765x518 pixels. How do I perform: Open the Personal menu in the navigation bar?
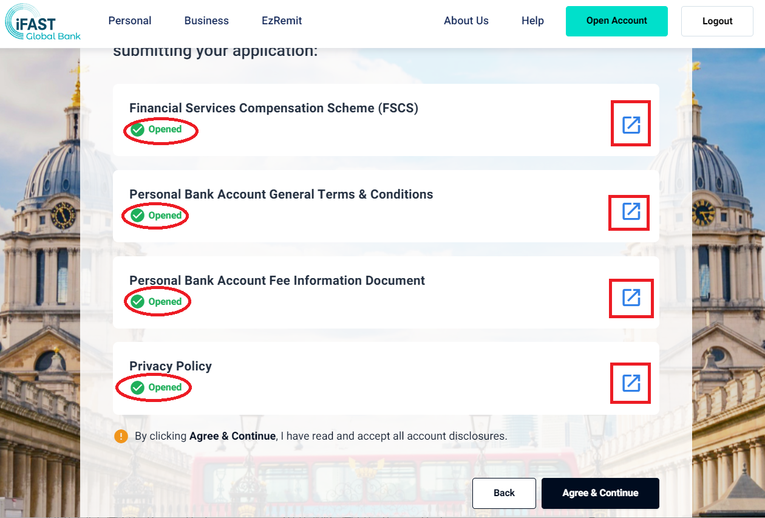130,21
